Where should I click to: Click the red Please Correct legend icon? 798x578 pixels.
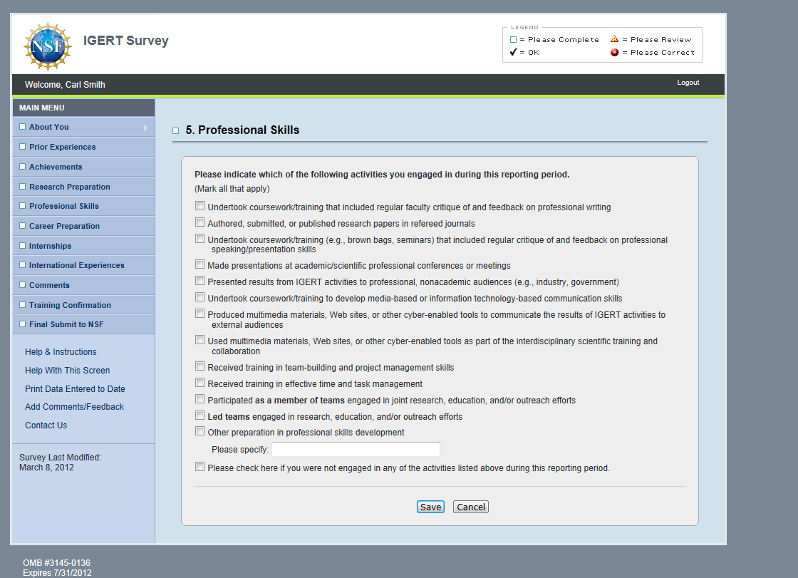point(614,53)
